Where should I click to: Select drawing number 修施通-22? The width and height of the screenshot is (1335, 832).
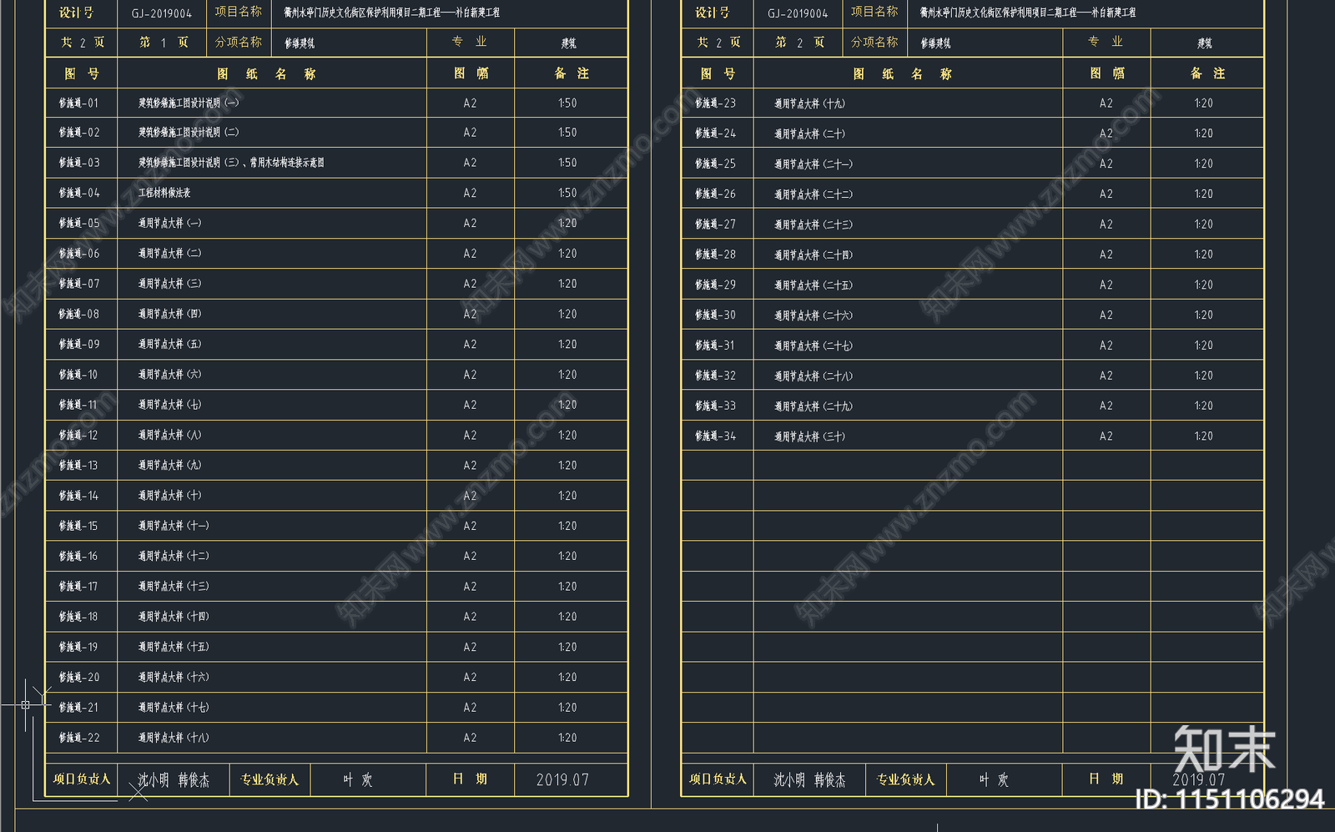coord(79,738)
